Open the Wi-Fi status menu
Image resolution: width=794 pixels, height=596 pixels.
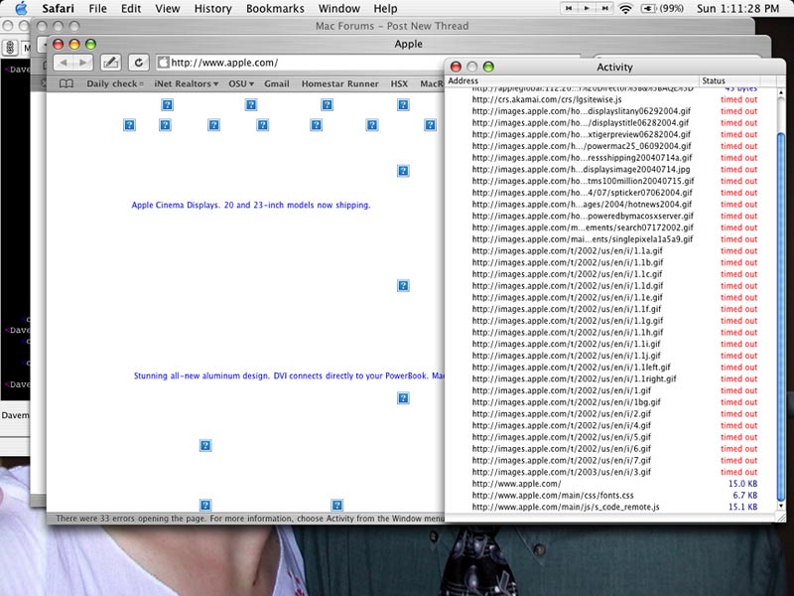(626, 8)
